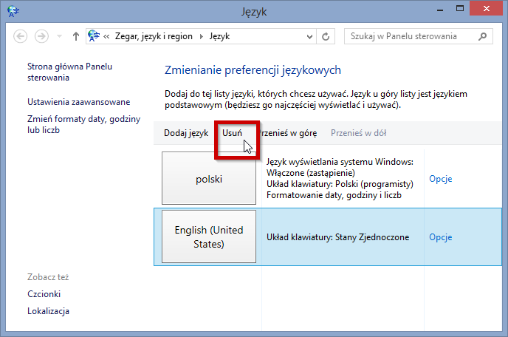Open Zmień formaty daty, godziny lub liczb
508x337 pixels.
(x=84, y=125)
